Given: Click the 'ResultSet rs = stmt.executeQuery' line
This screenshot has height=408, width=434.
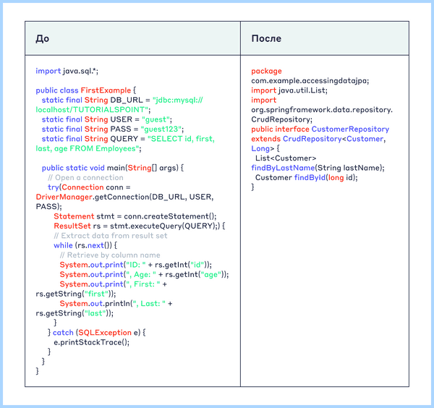Looking at the screenshot, I should pos(140,226).
